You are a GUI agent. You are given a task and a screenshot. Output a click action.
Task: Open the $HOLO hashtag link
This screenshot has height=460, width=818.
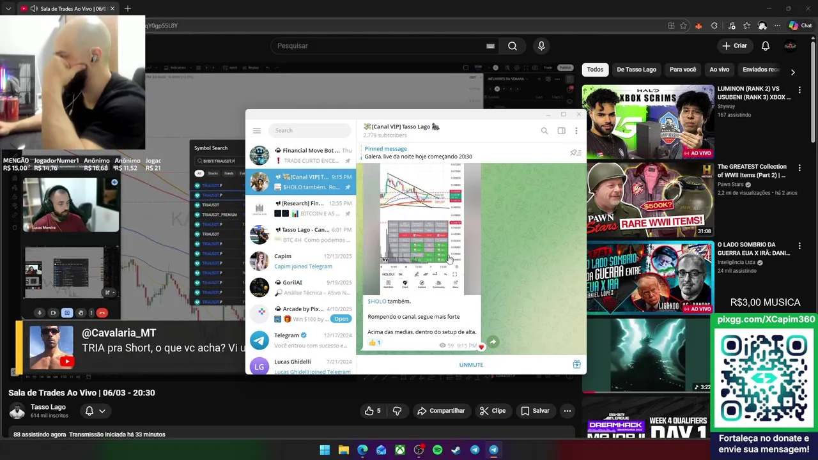point(377,302)
